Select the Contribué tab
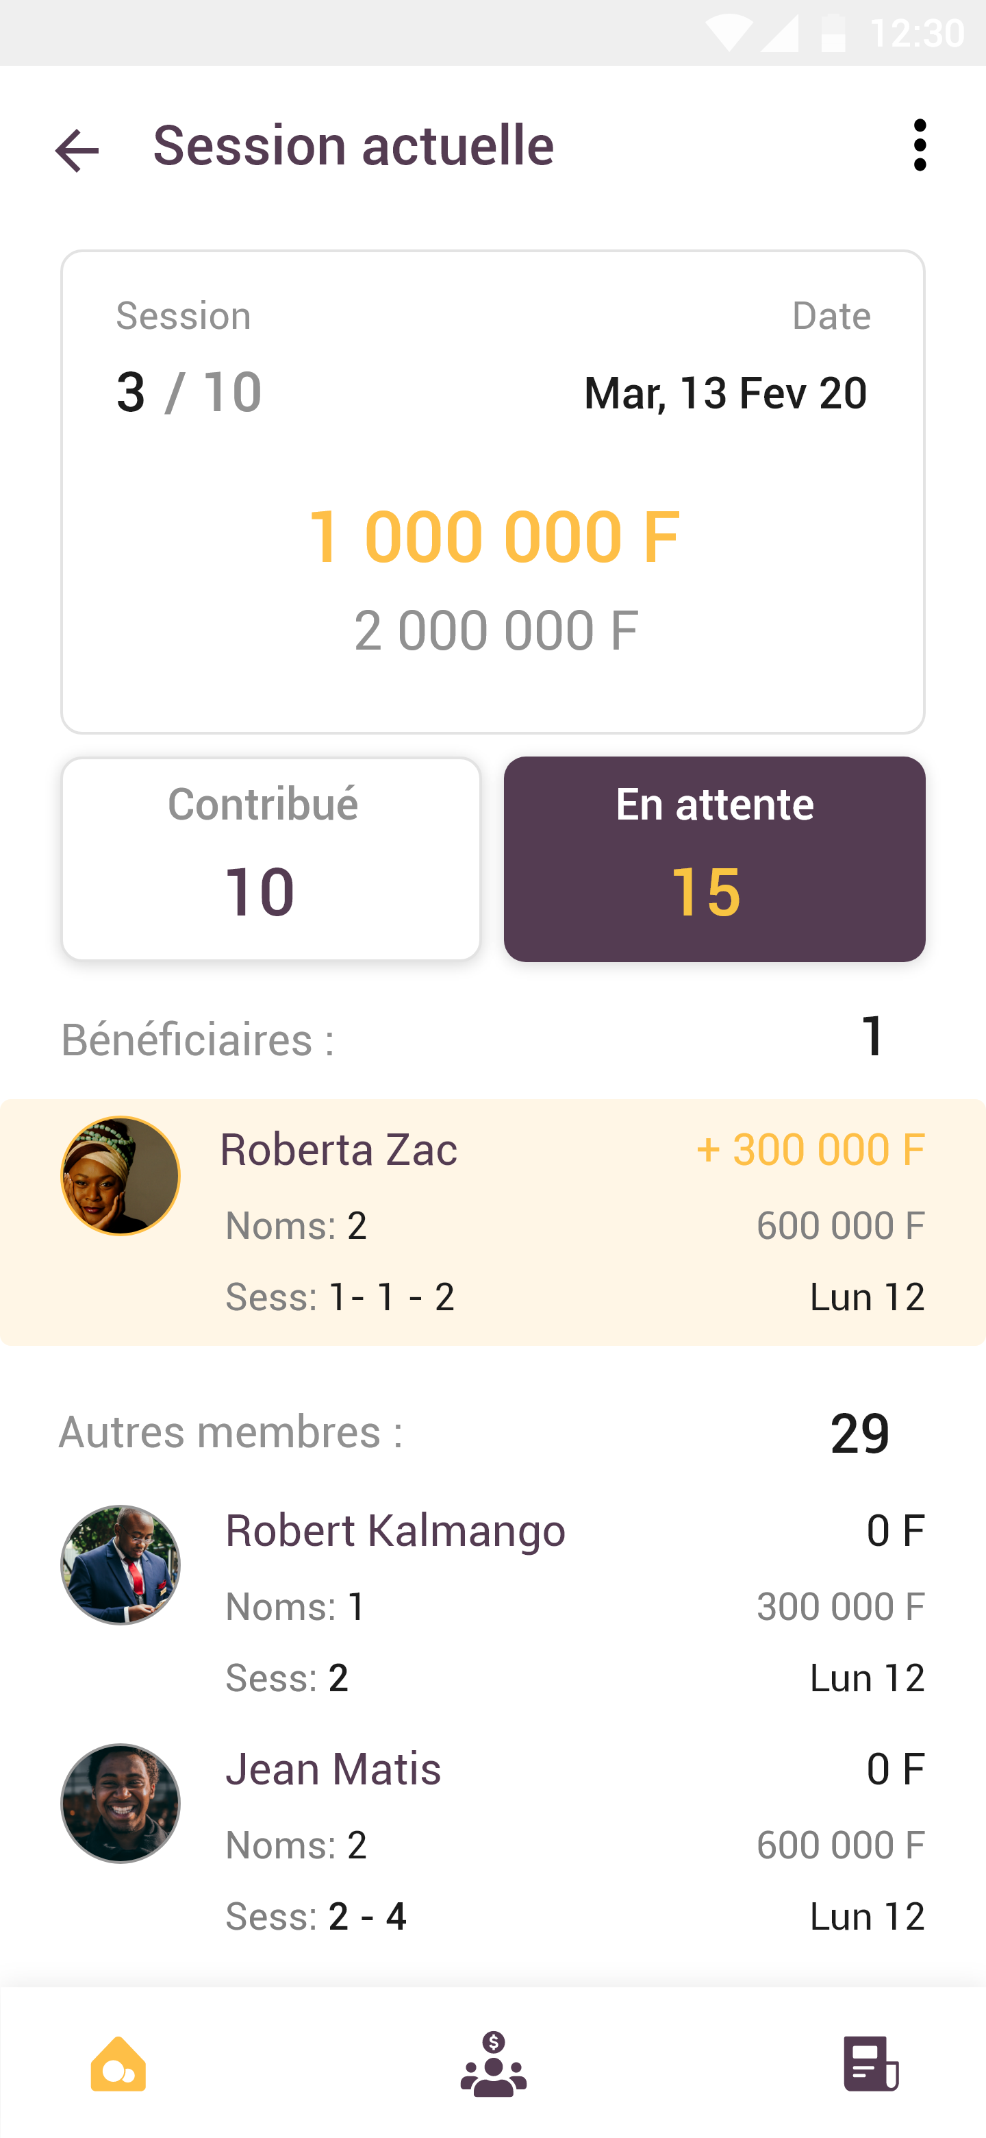The height and width of the screenshot is (2138, 986). 271,858
